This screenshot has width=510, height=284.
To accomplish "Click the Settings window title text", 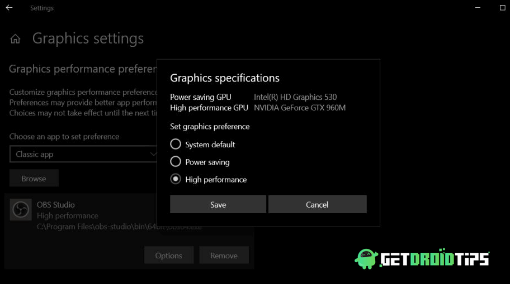I will tap(41, 8).
